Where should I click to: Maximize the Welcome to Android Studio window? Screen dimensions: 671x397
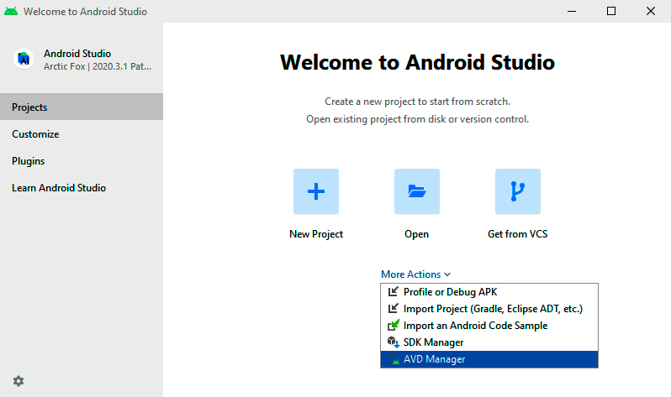[x=611, y=12]
